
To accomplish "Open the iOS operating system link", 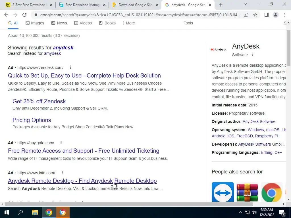I will (x=231, y=136).
